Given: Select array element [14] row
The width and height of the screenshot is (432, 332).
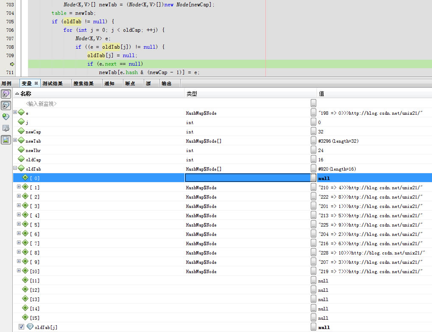Looking at the screenshot, I should click(x=223, y=309).
